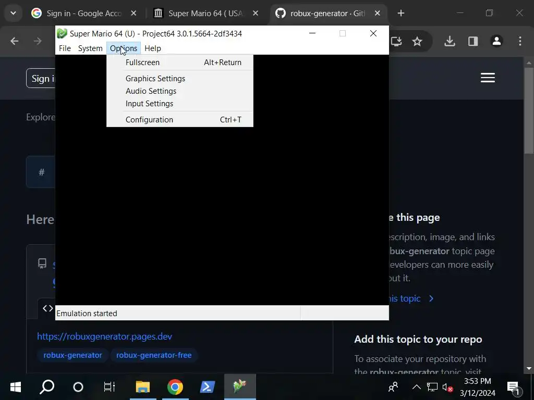
Task: Click the GitHub page vertical scrollbar thumb
Action: 529,110
